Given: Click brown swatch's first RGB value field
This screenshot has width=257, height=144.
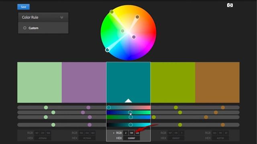Looking at the screenshot, I should click(x=214, y=133).
